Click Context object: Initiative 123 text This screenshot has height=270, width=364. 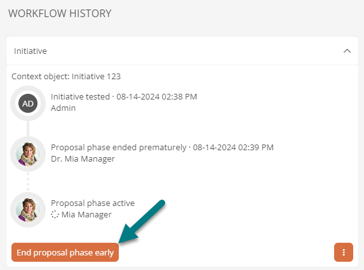tap(66, 77)
